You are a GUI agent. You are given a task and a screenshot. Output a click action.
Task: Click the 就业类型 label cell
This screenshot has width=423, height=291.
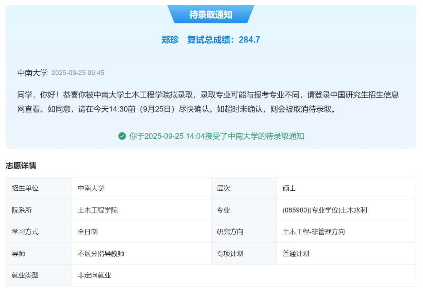tap(39, 275)
